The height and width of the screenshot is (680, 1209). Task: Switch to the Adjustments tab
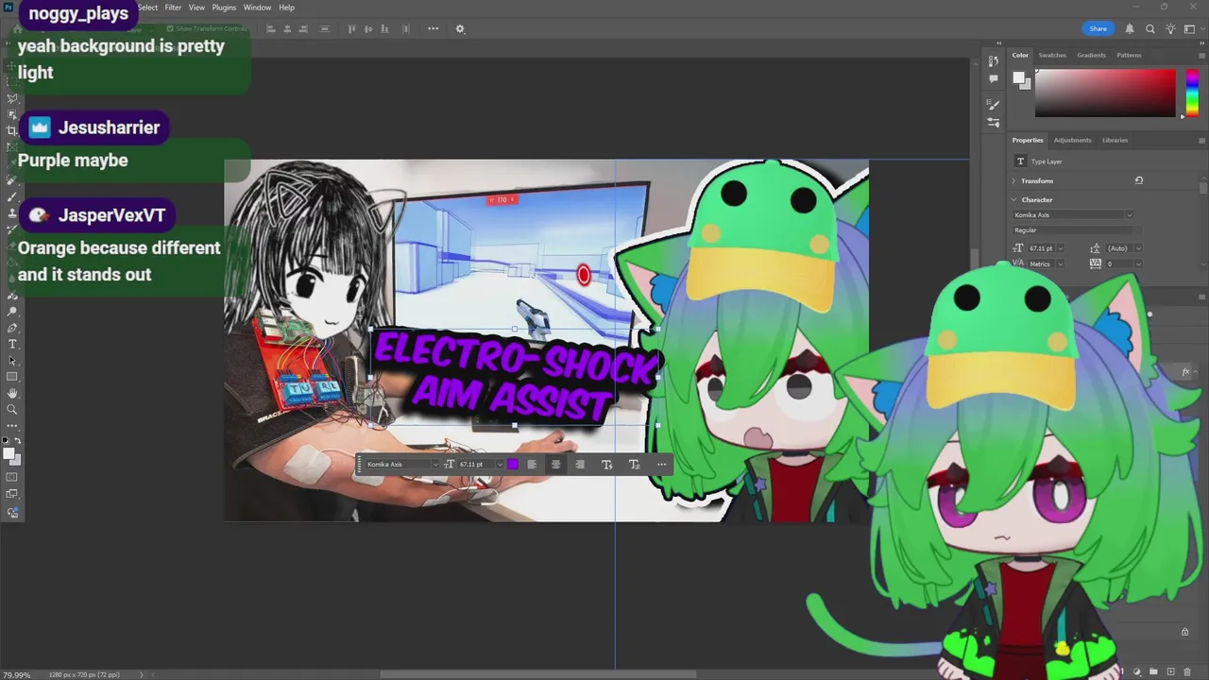point(1072,140)
